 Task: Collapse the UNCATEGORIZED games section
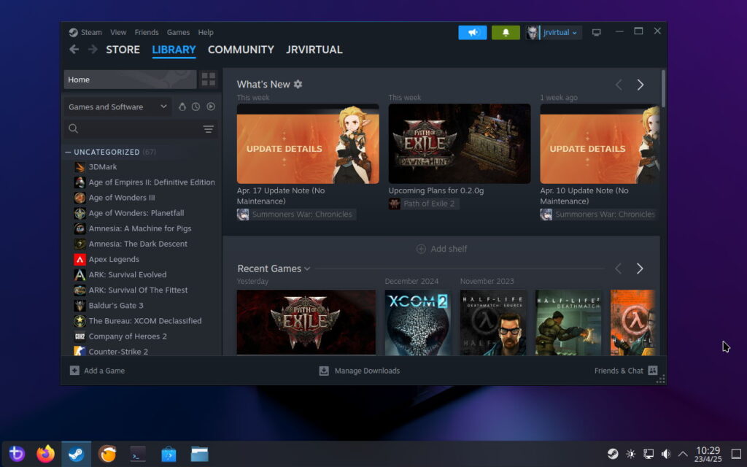[x=69, y=152]
